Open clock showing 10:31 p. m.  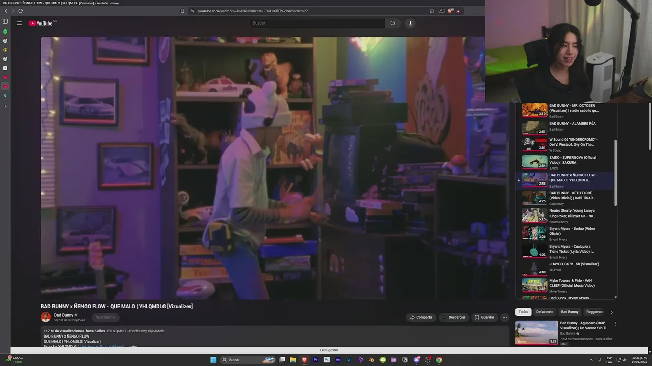(x=639, y=360)
